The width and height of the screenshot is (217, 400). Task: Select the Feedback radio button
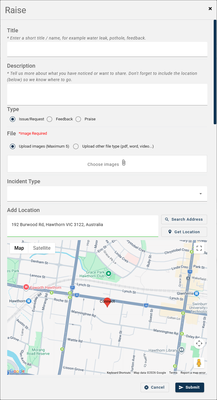click(50, 119)
